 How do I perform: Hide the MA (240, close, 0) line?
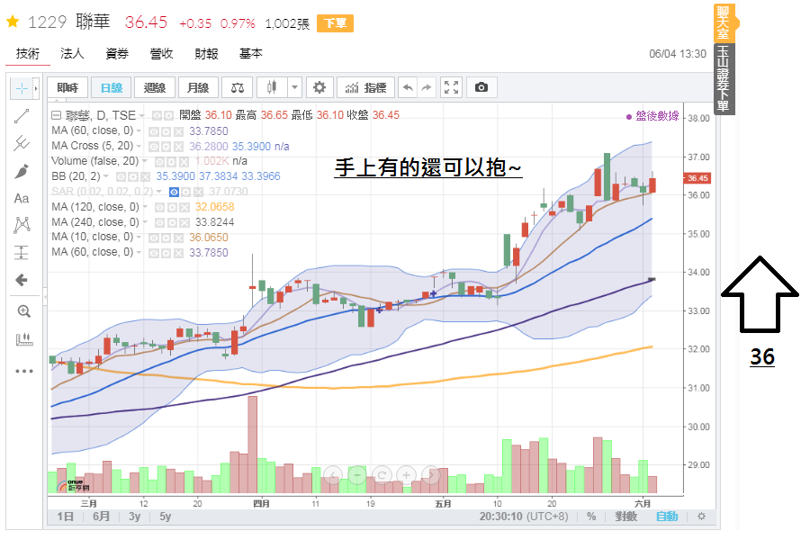[160, 222]
